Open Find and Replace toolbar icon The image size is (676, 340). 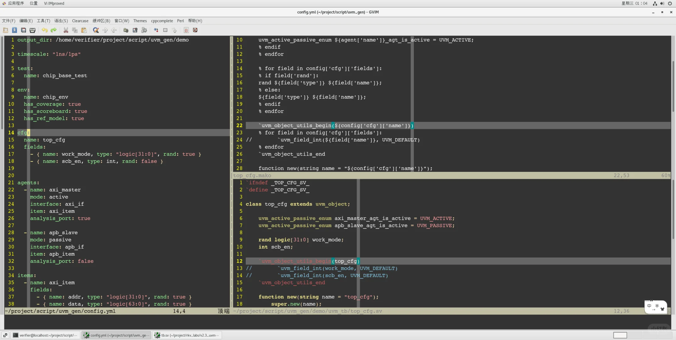96,30
